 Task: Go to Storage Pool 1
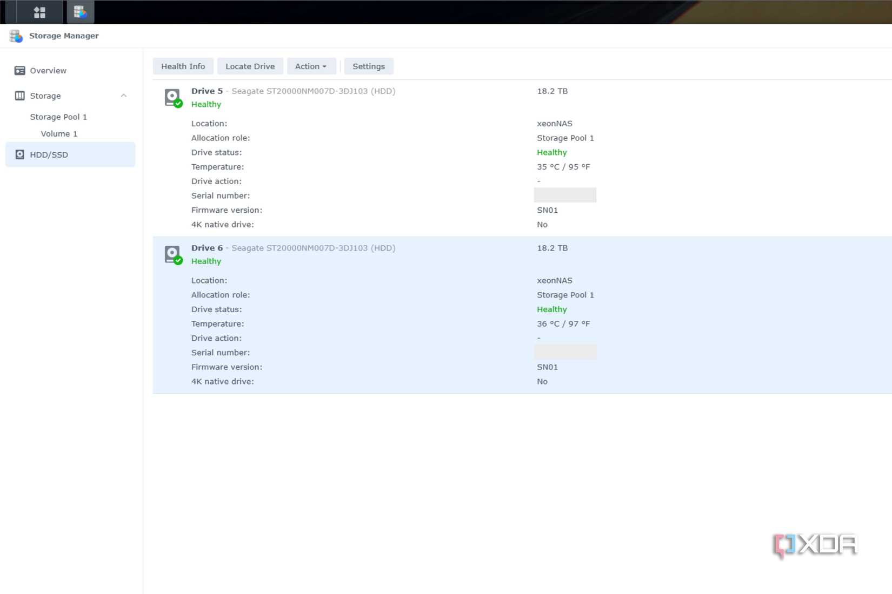(58, 117)
